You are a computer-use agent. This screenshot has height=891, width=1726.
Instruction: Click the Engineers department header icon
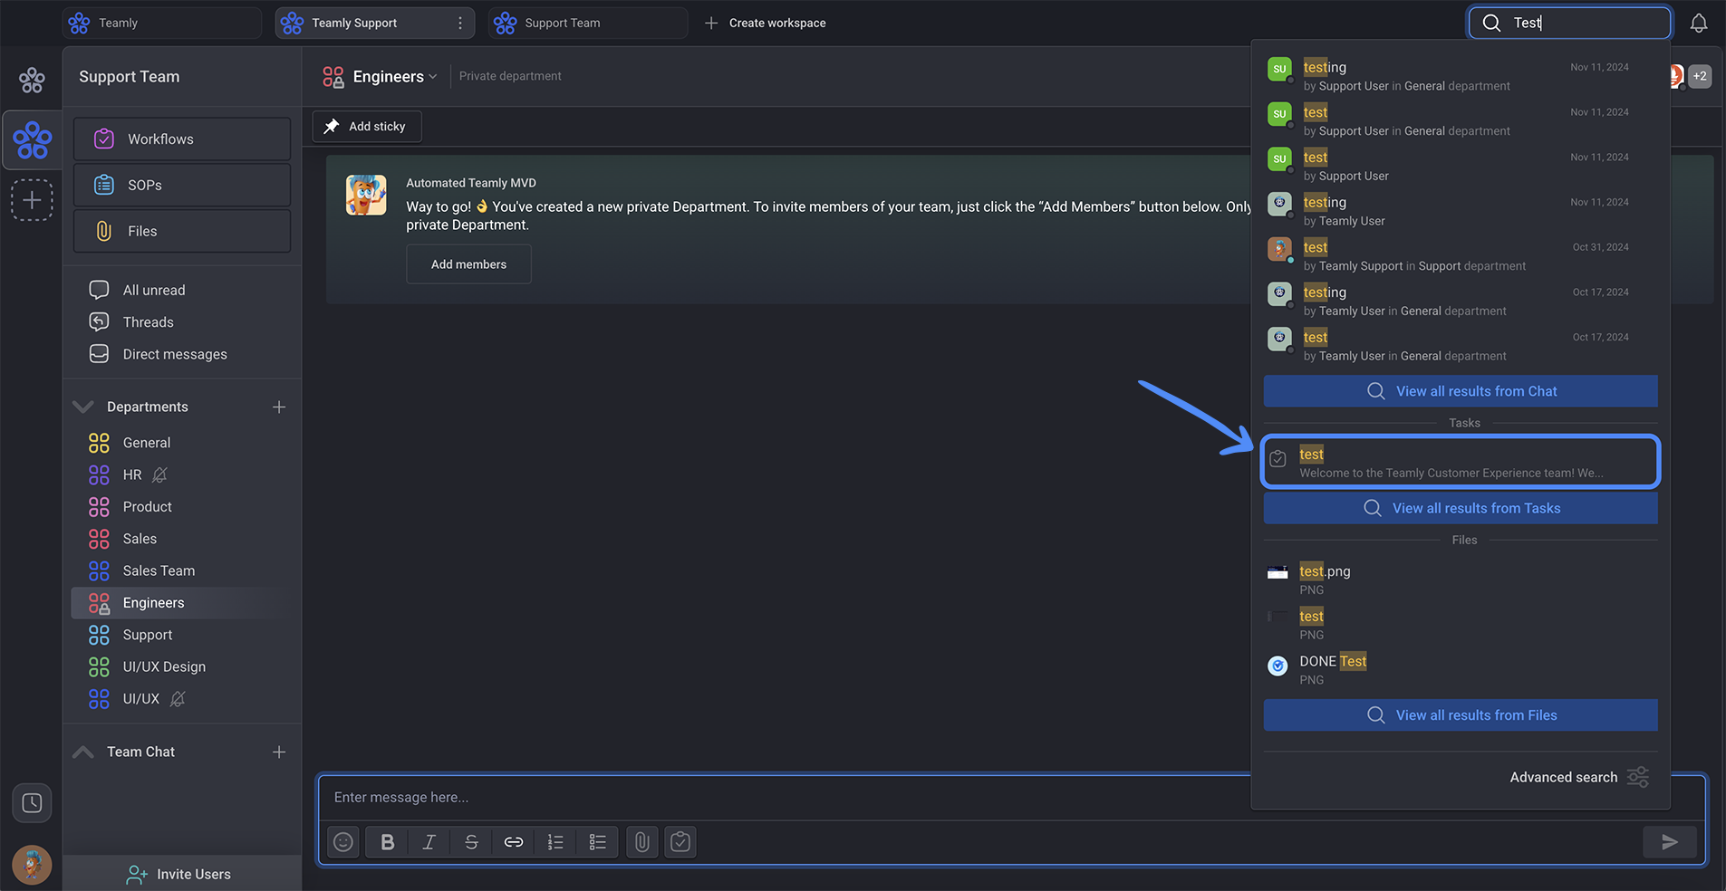click(x=333, y=77)
